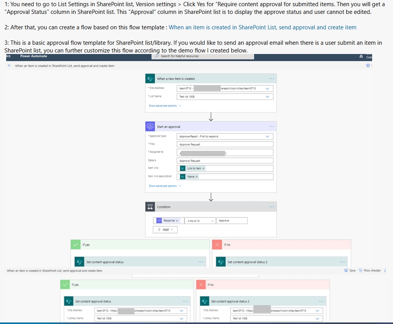Click the Assigned to field

[x=225, y=152]
